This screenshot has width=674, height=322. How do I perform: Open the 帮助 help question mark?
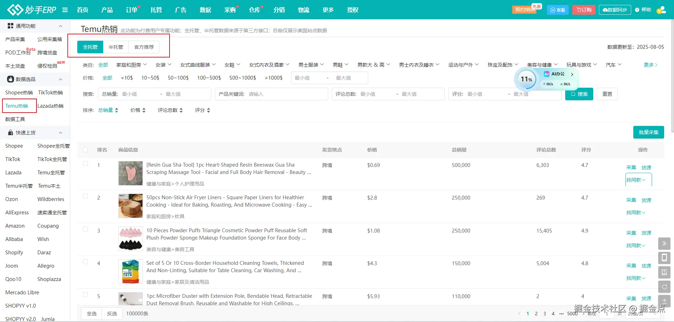point(643,10)
